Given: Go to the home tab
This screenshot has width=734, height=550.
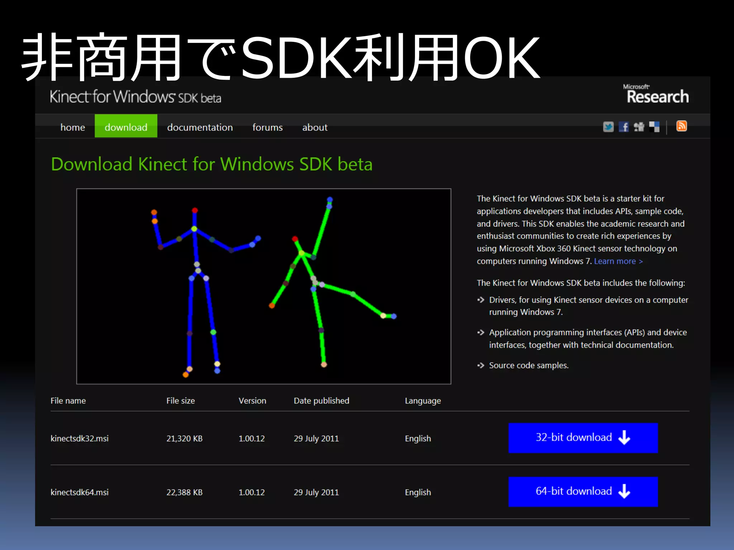Looking at the screenshot, I should tap(73, 127).
